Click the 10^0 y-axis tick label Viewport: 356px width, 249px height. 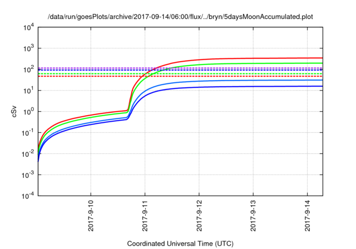pyautogui.click(x=28, y=112)
